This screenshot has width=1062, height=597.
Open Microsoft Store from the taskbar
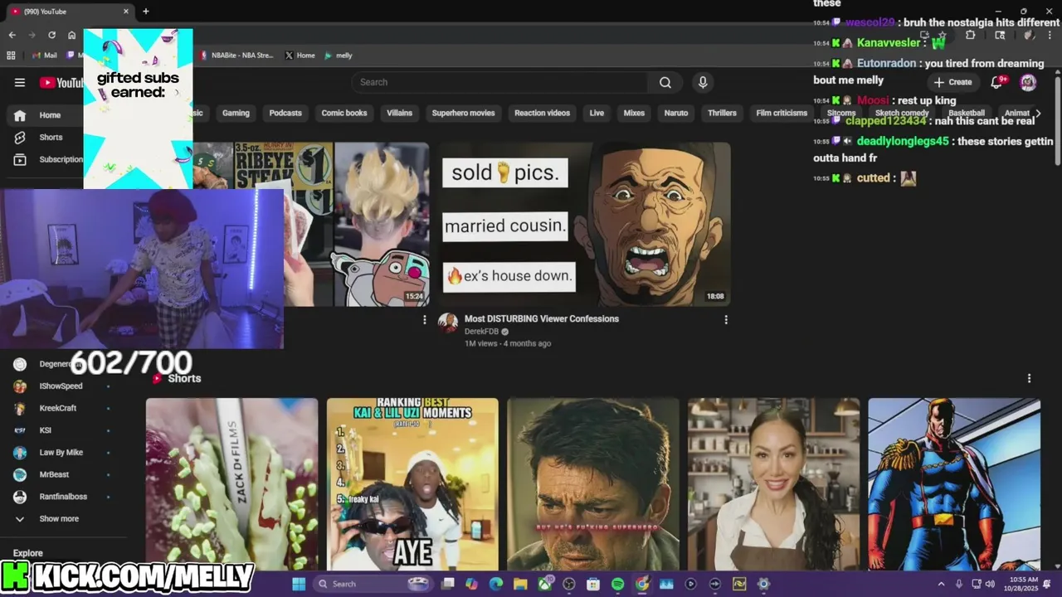pyautogui.click(x=593, y=584)
